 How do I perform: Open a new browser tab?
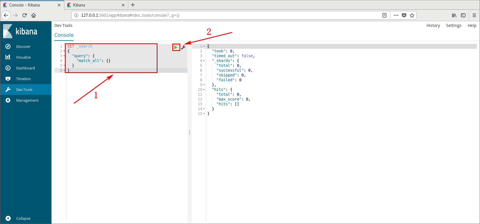click(133, 5)
